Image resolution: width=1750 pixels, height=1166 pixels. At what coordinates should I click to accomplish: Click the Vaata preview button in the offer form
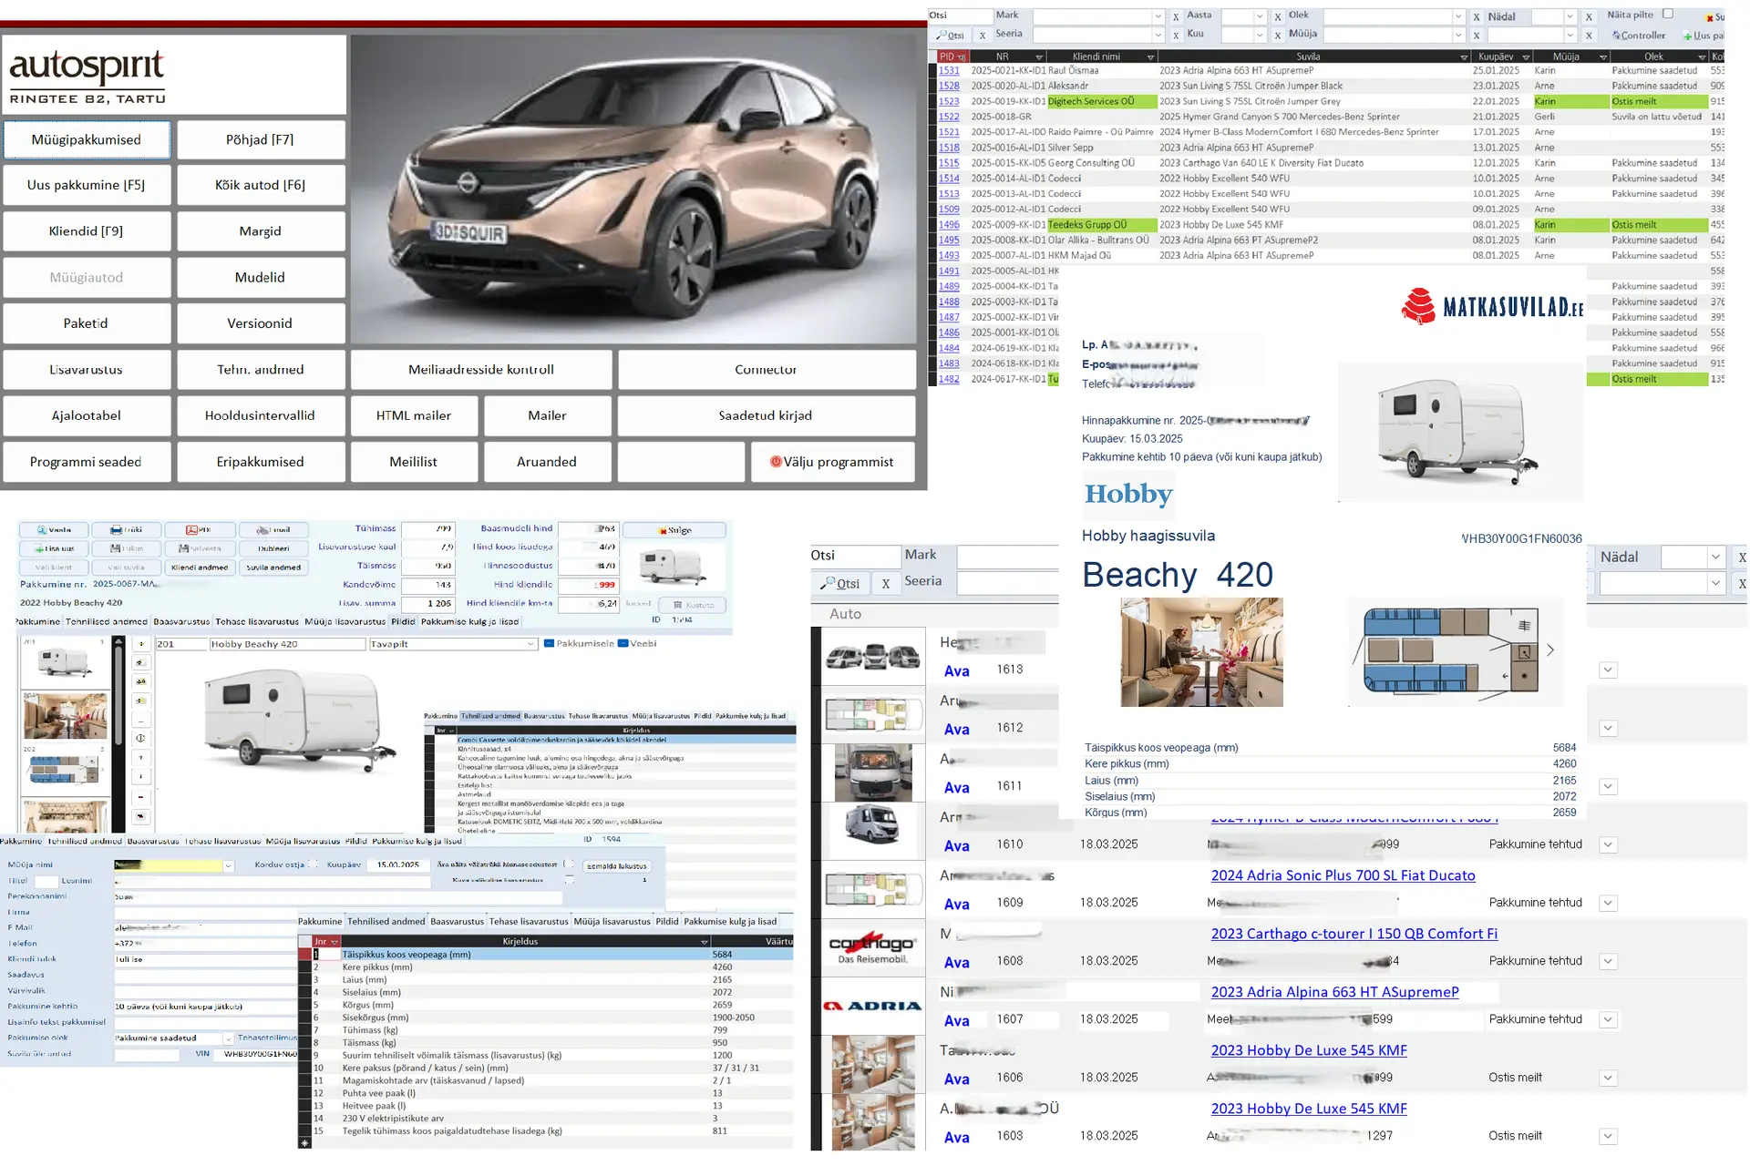54,530
